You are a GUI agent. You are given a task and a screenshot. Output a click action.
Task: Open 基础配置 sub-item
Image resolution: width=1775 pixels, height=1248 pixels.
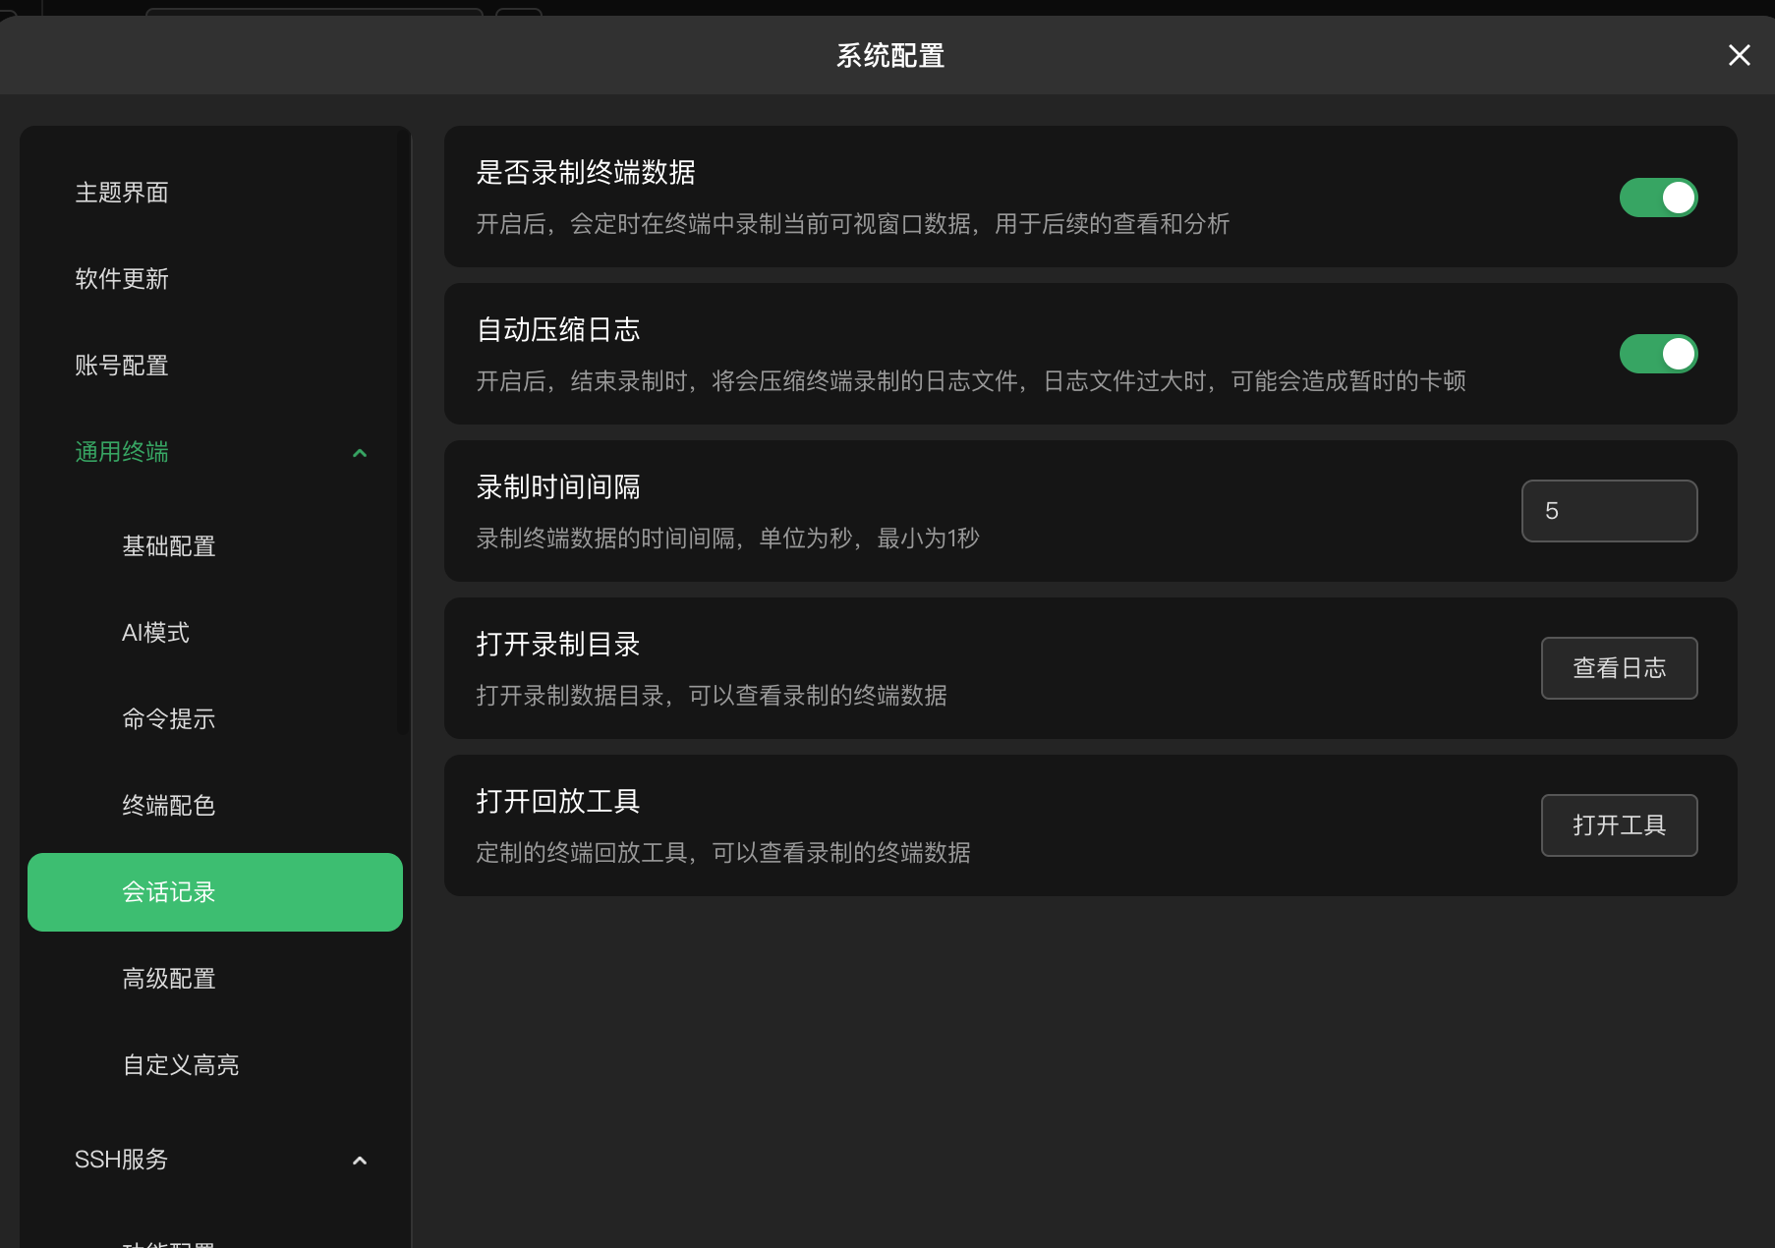(169, 546)
